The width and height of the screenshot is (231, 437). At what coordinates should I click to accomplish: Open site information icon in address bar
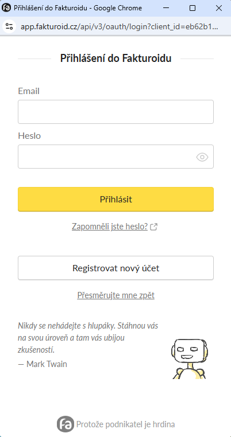(9, 26)
